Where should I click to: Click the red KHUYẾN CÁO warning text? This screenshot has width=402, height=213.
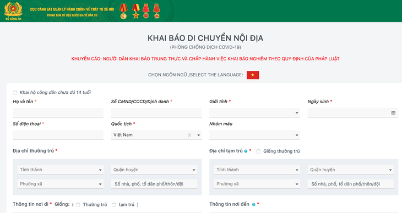click(205, 59)
